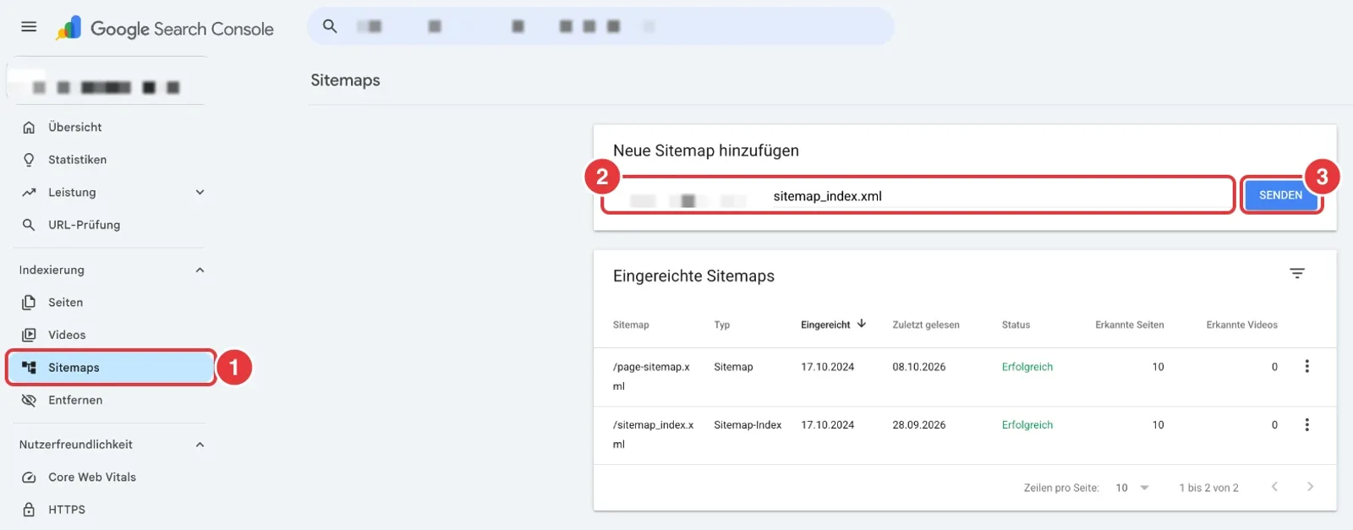Expand the Leistung submenu chevron
Viewport: 1353px width, 530px height.
[200, 193]
